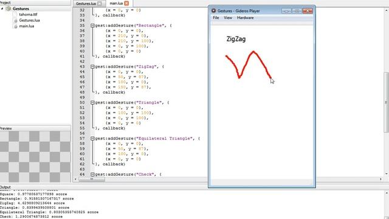This screenshot has width=389, height=219.
Task: Fold the Triangle gesture block at line 50
Action: click(92, 103)
